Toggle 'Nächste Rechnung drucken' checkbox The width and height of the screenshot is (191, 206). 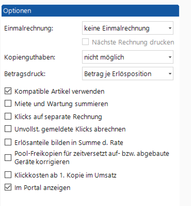coord(86,42)
